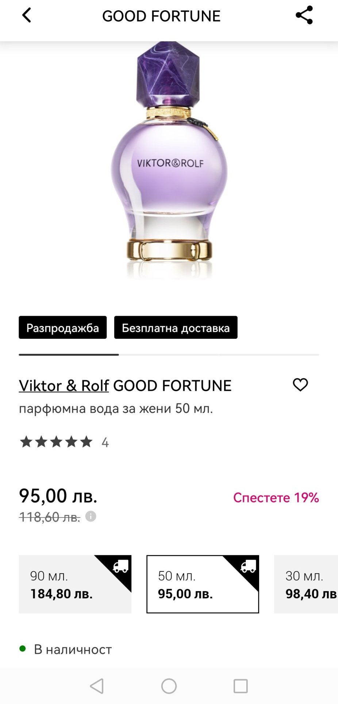The image size is (338, 704).
Task: Tap delivery truck icon on 90 мл. option
Action: [x=121, y=566]
